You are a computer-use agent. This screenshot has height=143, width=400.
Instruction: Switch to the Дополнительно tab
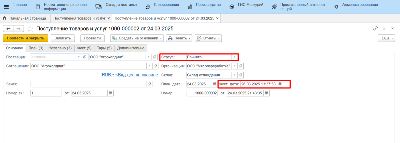click(131, 48)
